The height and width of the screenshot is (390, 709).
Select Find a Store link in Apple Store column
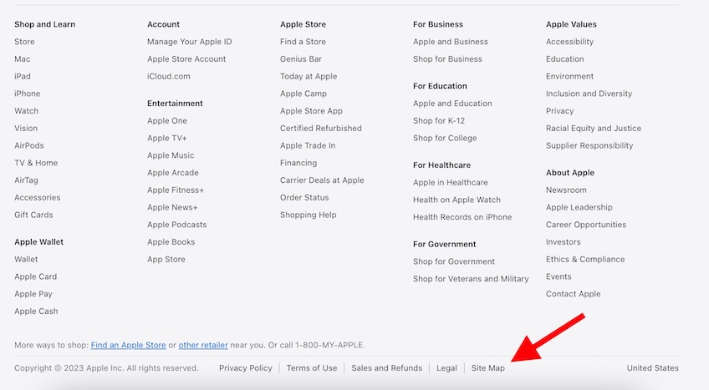pyautogui.click(x=303, y=42)
